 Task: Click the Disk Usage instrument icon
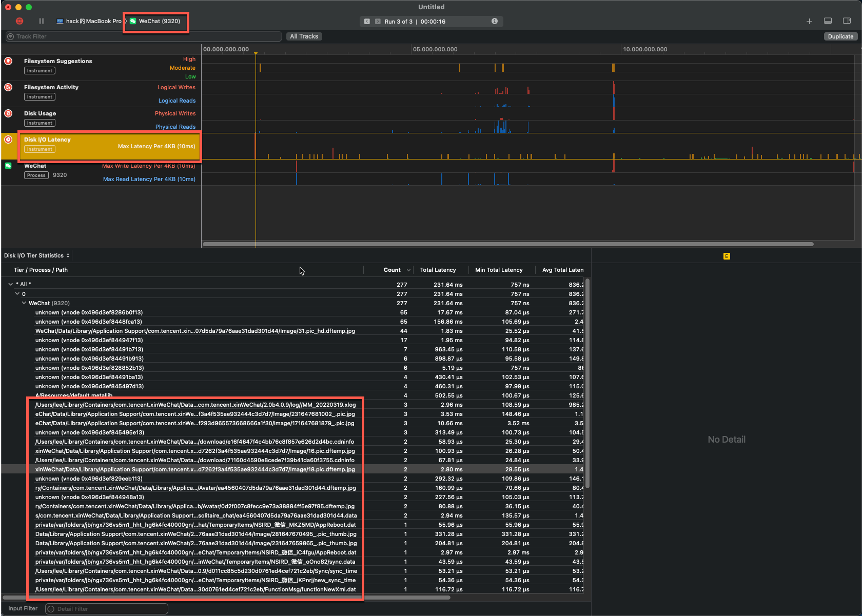[x=8, y=113]
